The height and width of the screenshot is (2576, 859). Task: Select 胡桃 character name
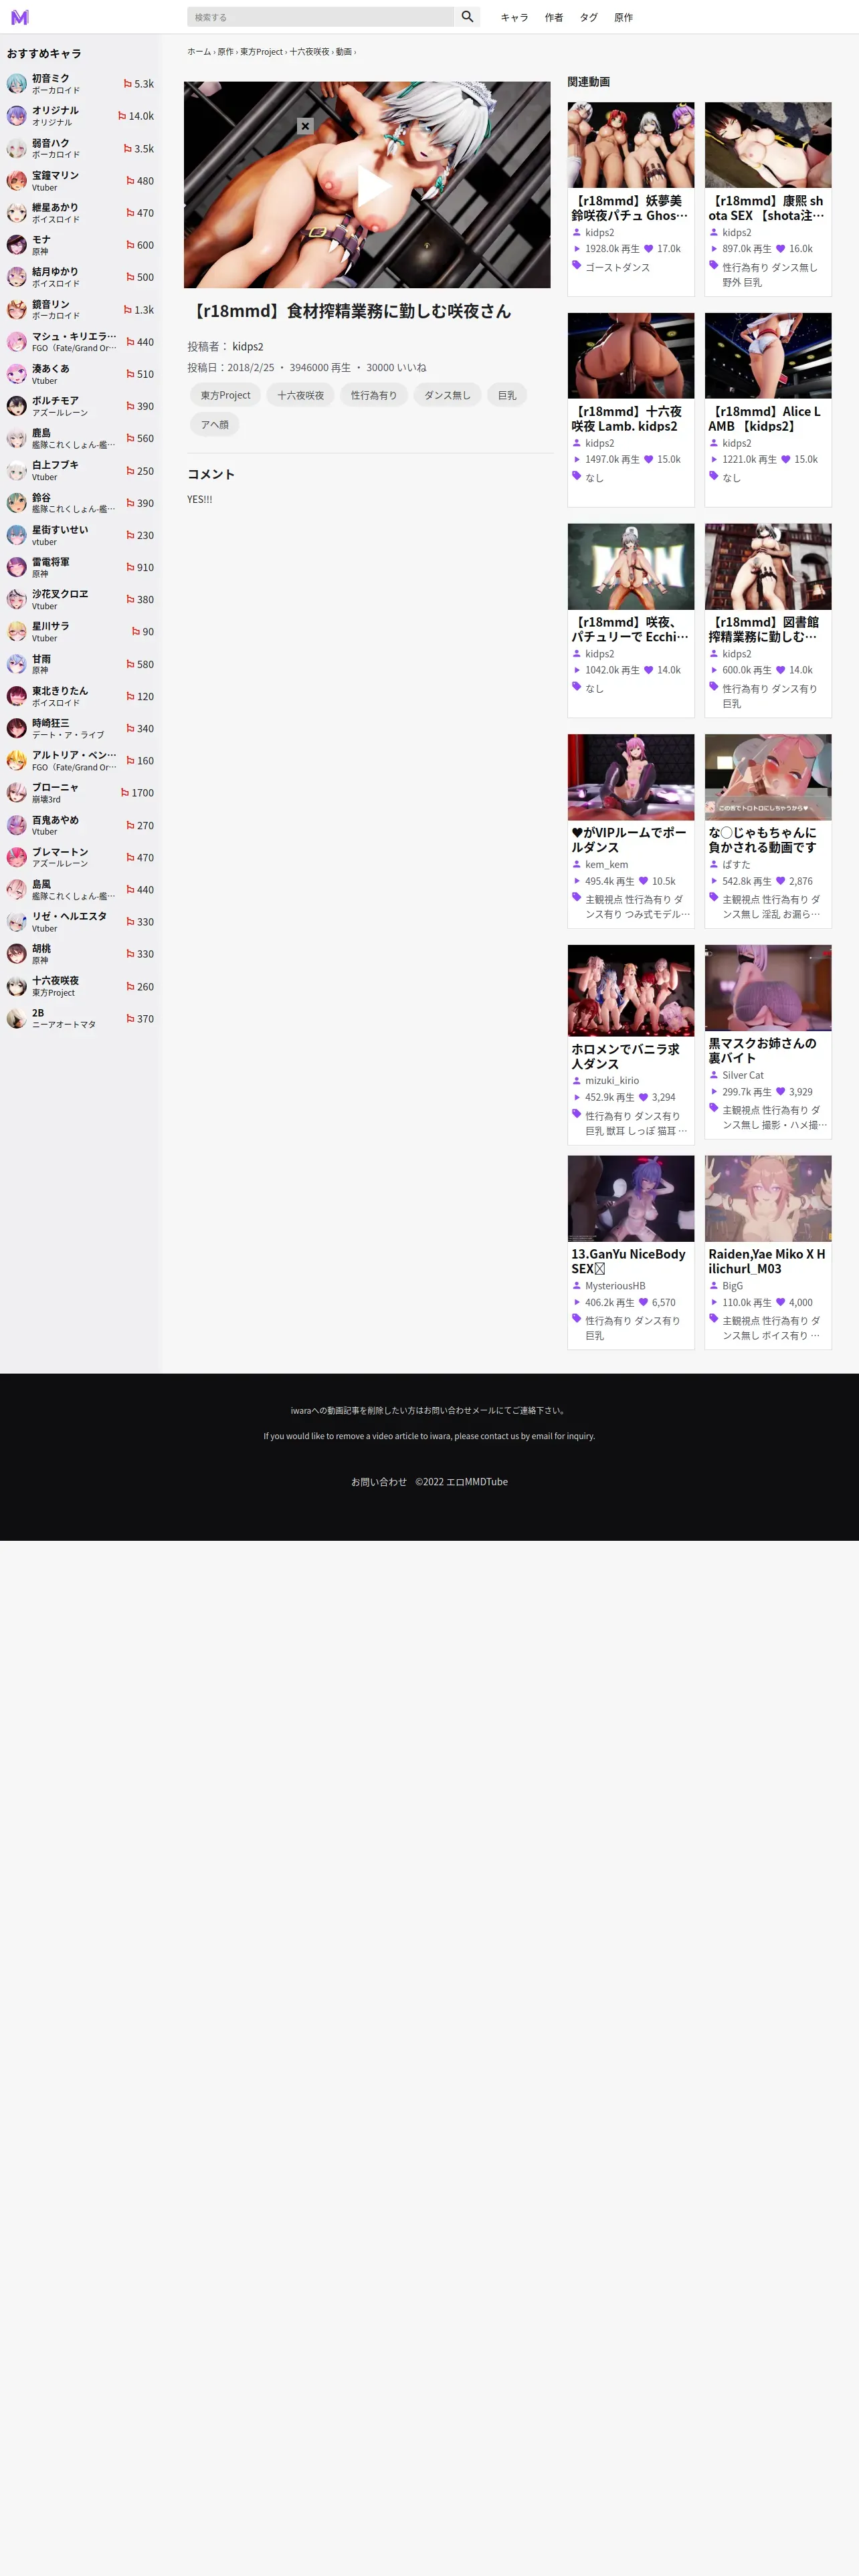tap(41, 948)
